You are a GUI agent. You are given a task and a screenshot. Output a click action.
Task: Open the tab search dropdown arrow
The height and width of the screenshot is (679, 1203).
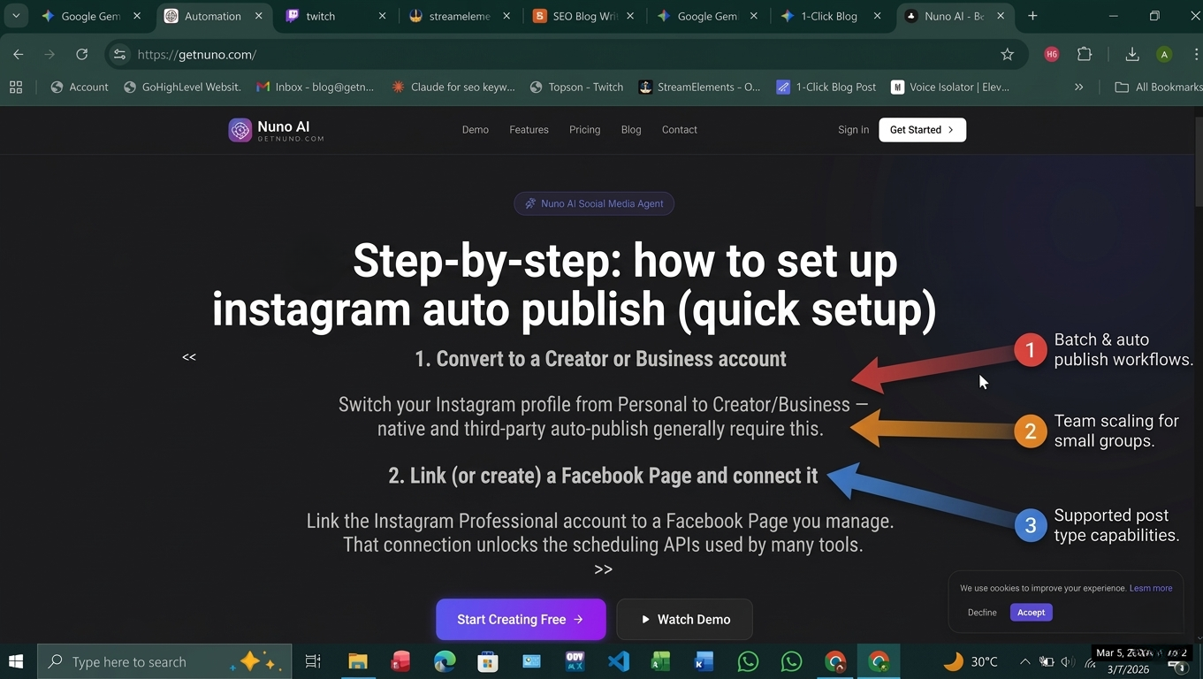click(16, 16)
